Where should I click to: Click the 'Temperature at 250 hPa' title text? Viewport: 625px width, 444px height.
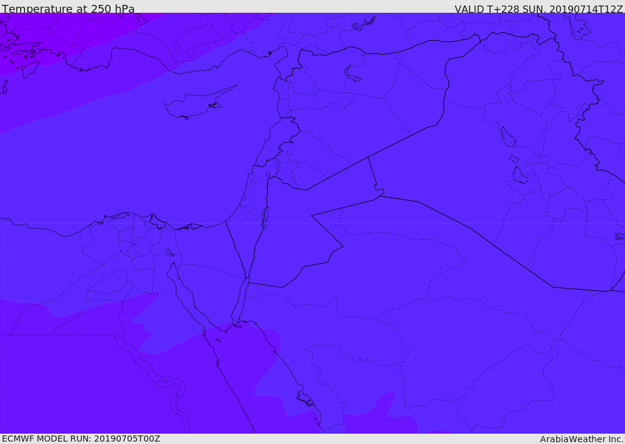click(x=68, y=9)
